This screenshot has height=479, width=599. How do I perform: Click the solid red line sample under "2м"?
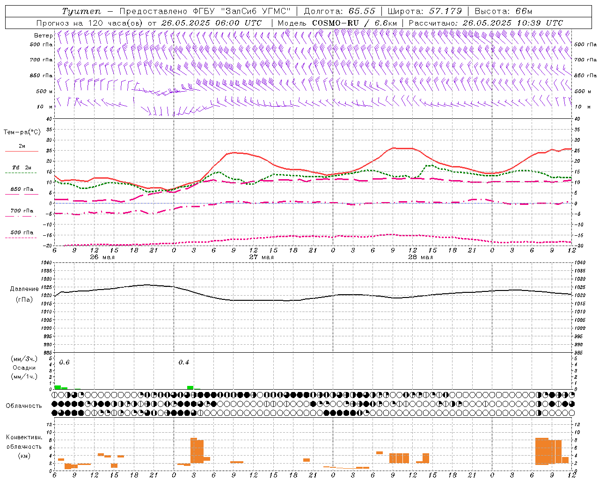[22, 151]
